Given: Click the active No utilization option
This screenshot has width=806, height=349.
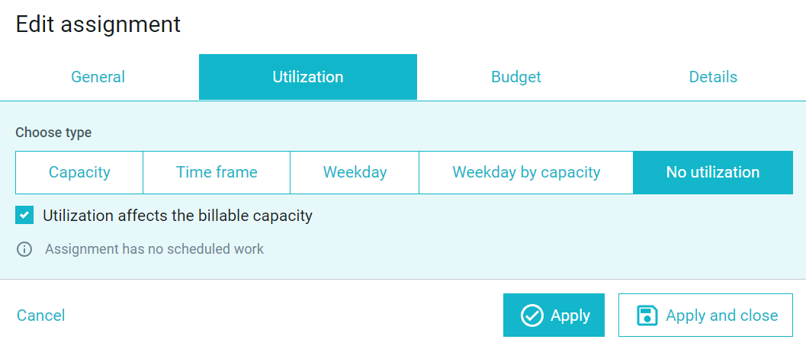Looking at the screenshot, I should click(x=713, y=172).
